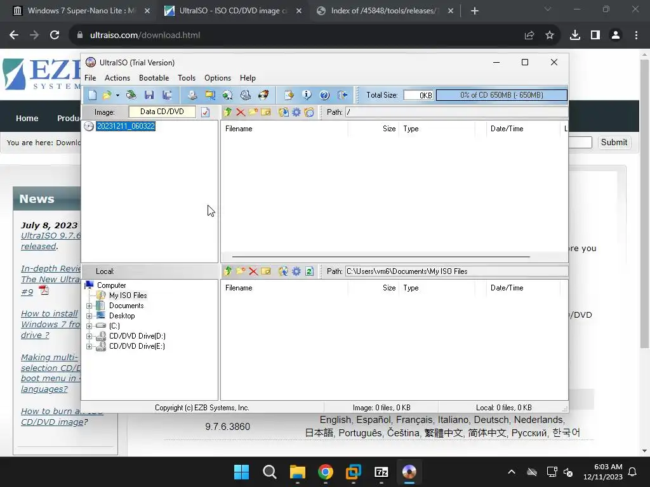The width and height of the screenshot is (650, 487).
Task: Open the UltraISO Help menu
Action: pyautogui.click(x=248, y=78)
